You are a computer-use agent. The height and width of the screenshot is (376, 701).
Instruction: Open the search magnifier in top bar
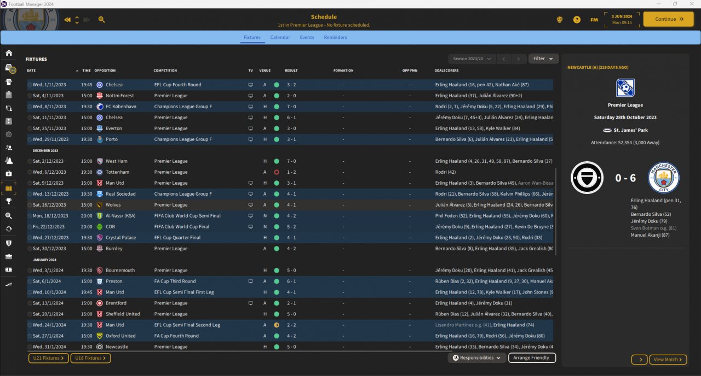tap(101, 20)
